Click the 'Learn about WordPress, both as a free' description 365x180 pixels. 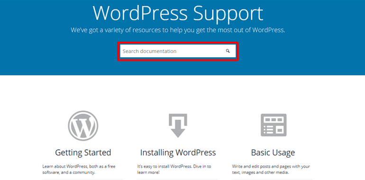(x=79, y=170)
